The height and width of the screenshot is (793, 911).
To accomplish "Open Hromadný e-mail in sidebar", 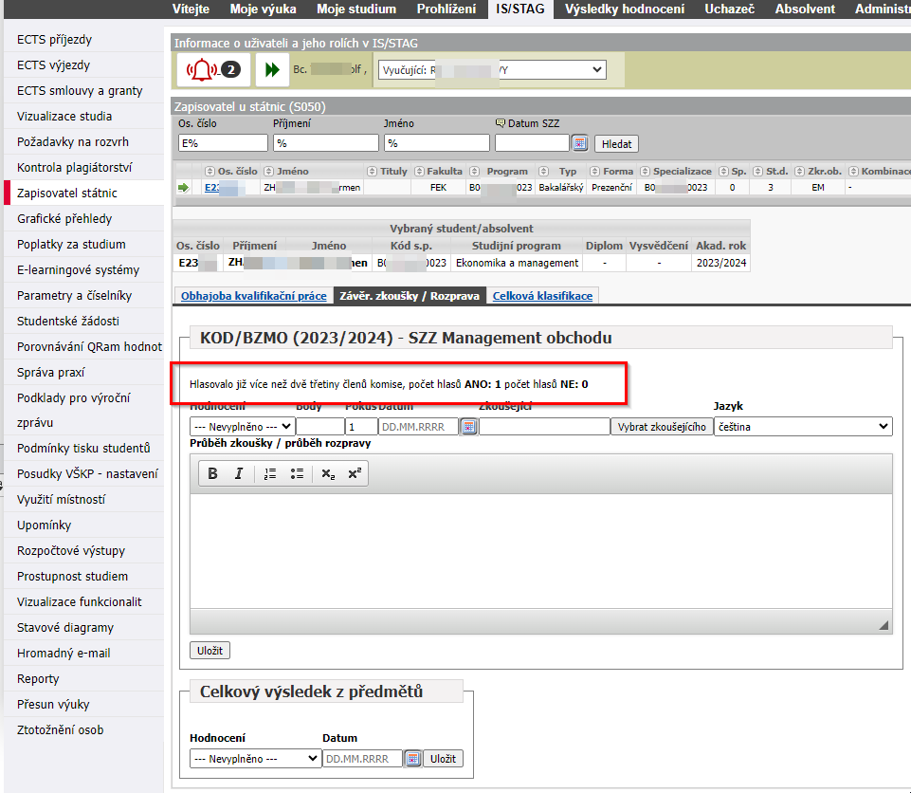I will 64,654.
